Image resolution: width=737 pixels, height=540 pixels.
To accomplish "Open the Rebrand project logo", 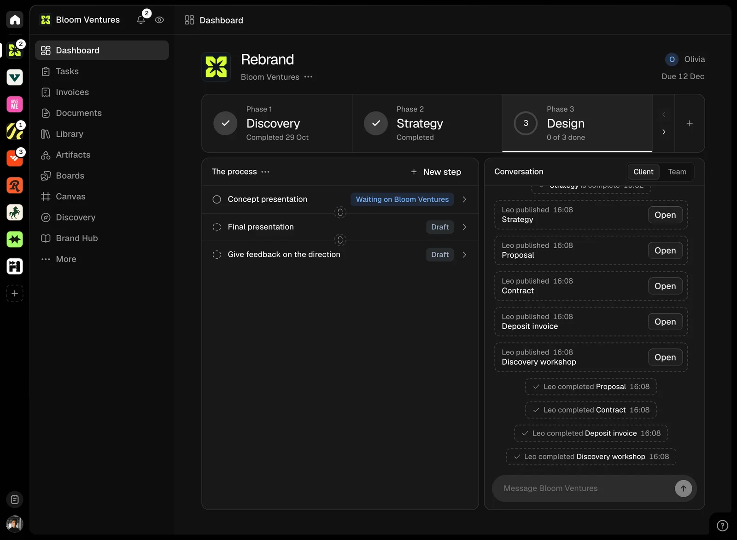I will (x=216, y=67).
